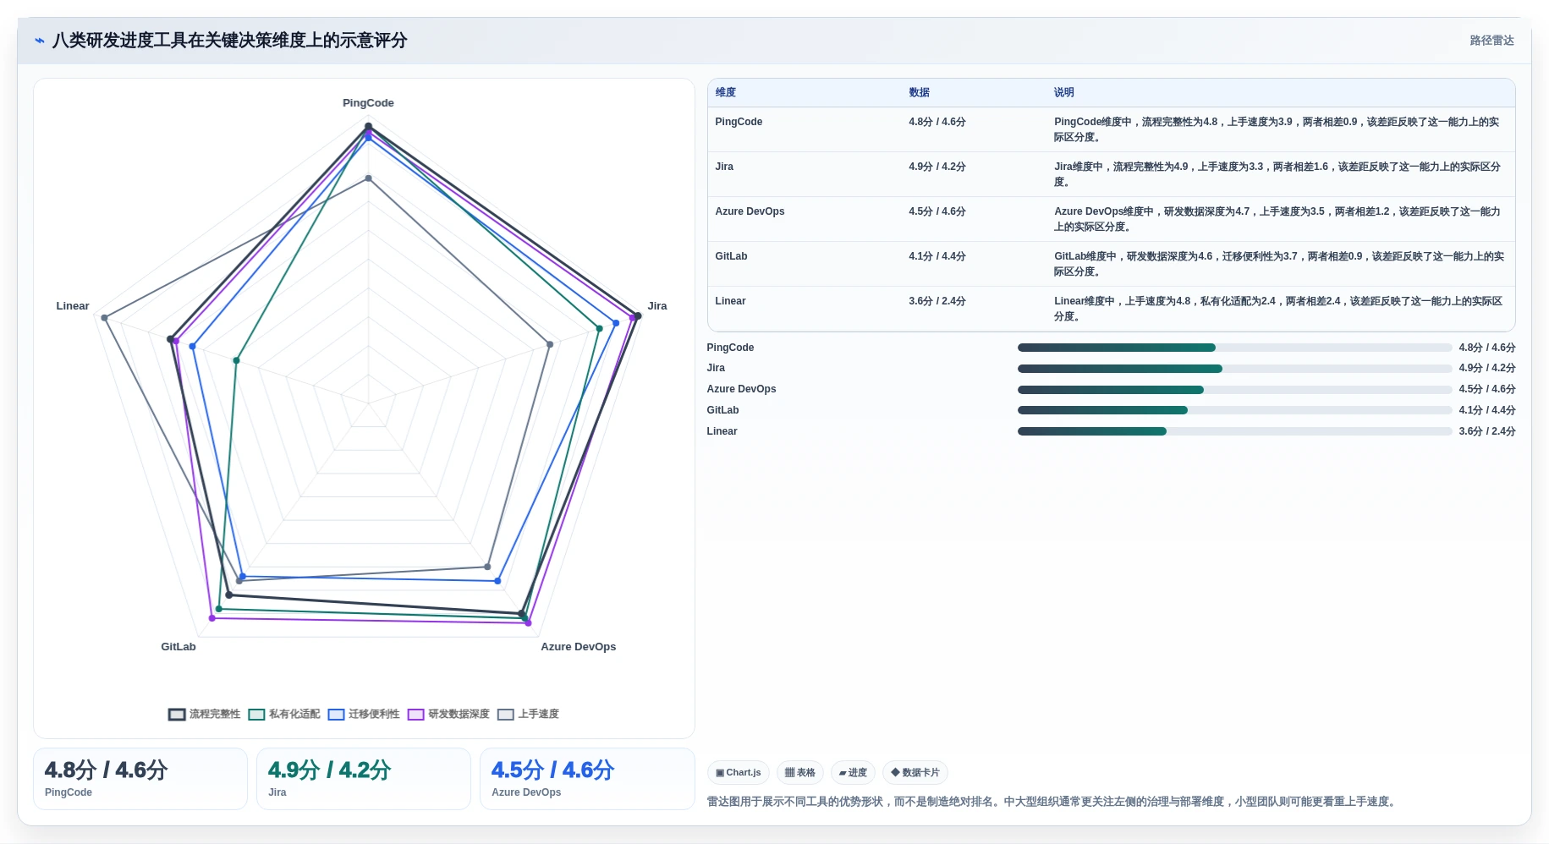Click the GitLab progress bar
This screenshot has width=1549, height=844.
[x=1234, y=410]
